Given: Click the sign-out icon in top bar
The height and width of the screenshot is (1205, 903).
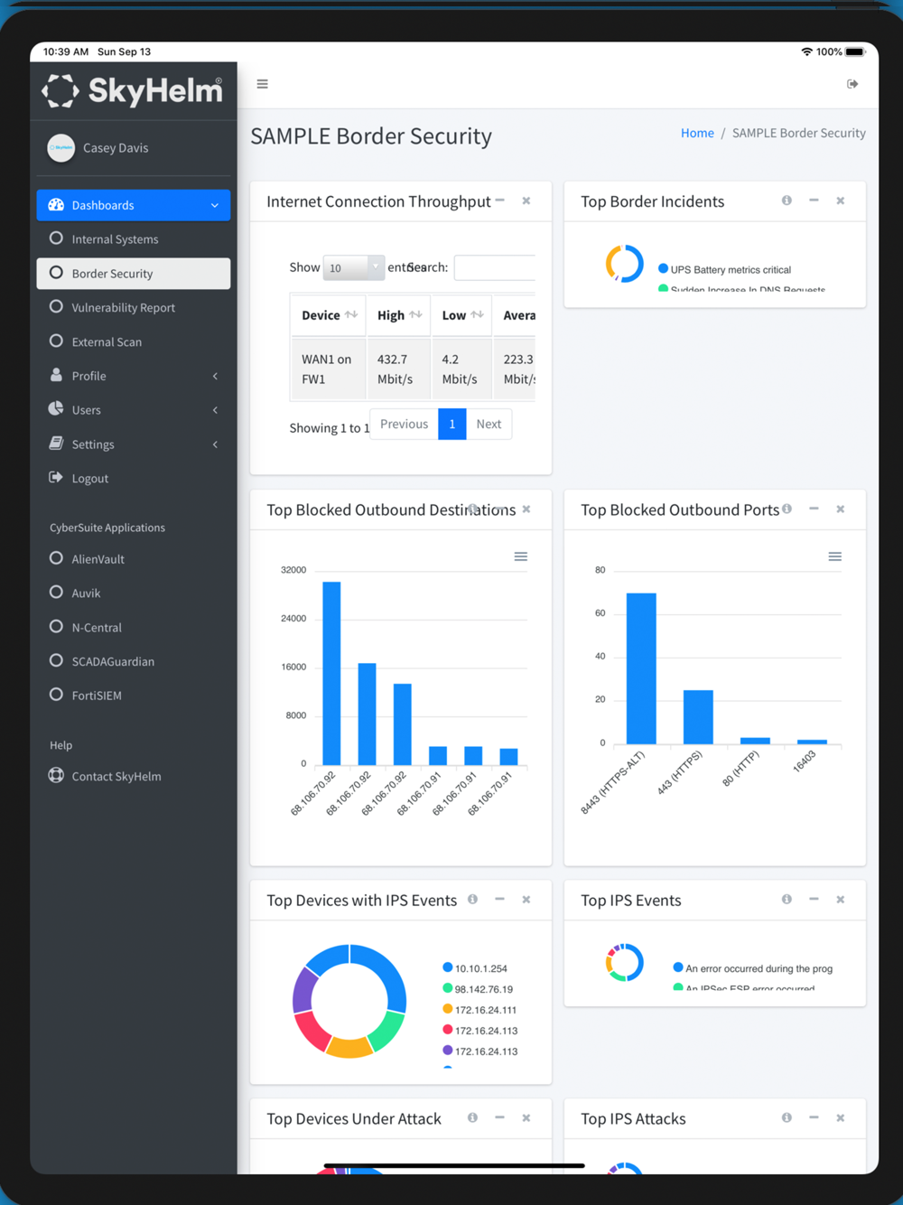Looking at the screenshot, I should 852,84.
